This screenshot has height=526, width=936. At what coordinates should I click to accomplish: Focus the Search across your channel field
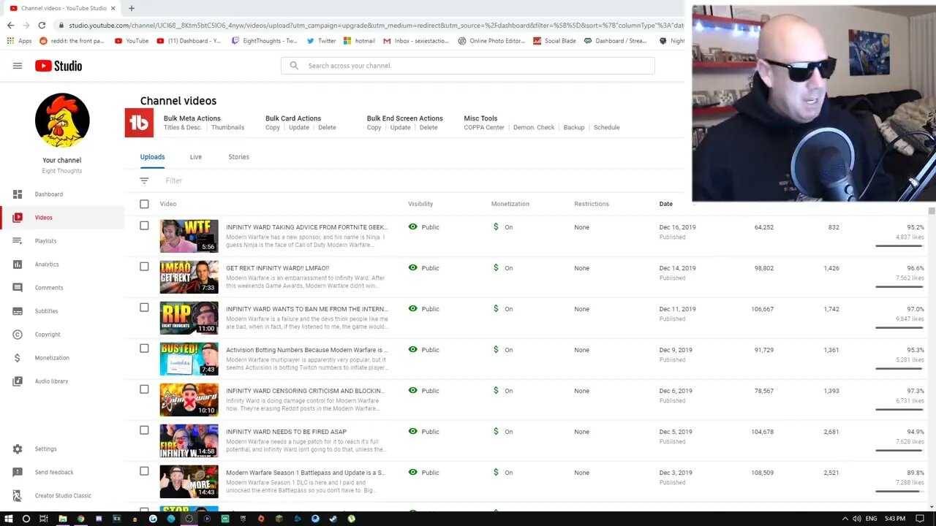coord(468,66)
